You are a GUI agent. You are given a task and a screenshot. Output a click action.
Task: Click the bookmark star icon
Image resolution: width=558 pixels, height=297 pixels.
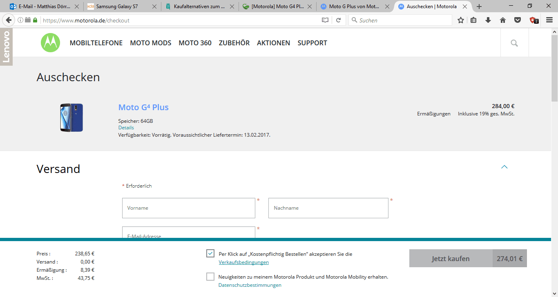point(461,20)
